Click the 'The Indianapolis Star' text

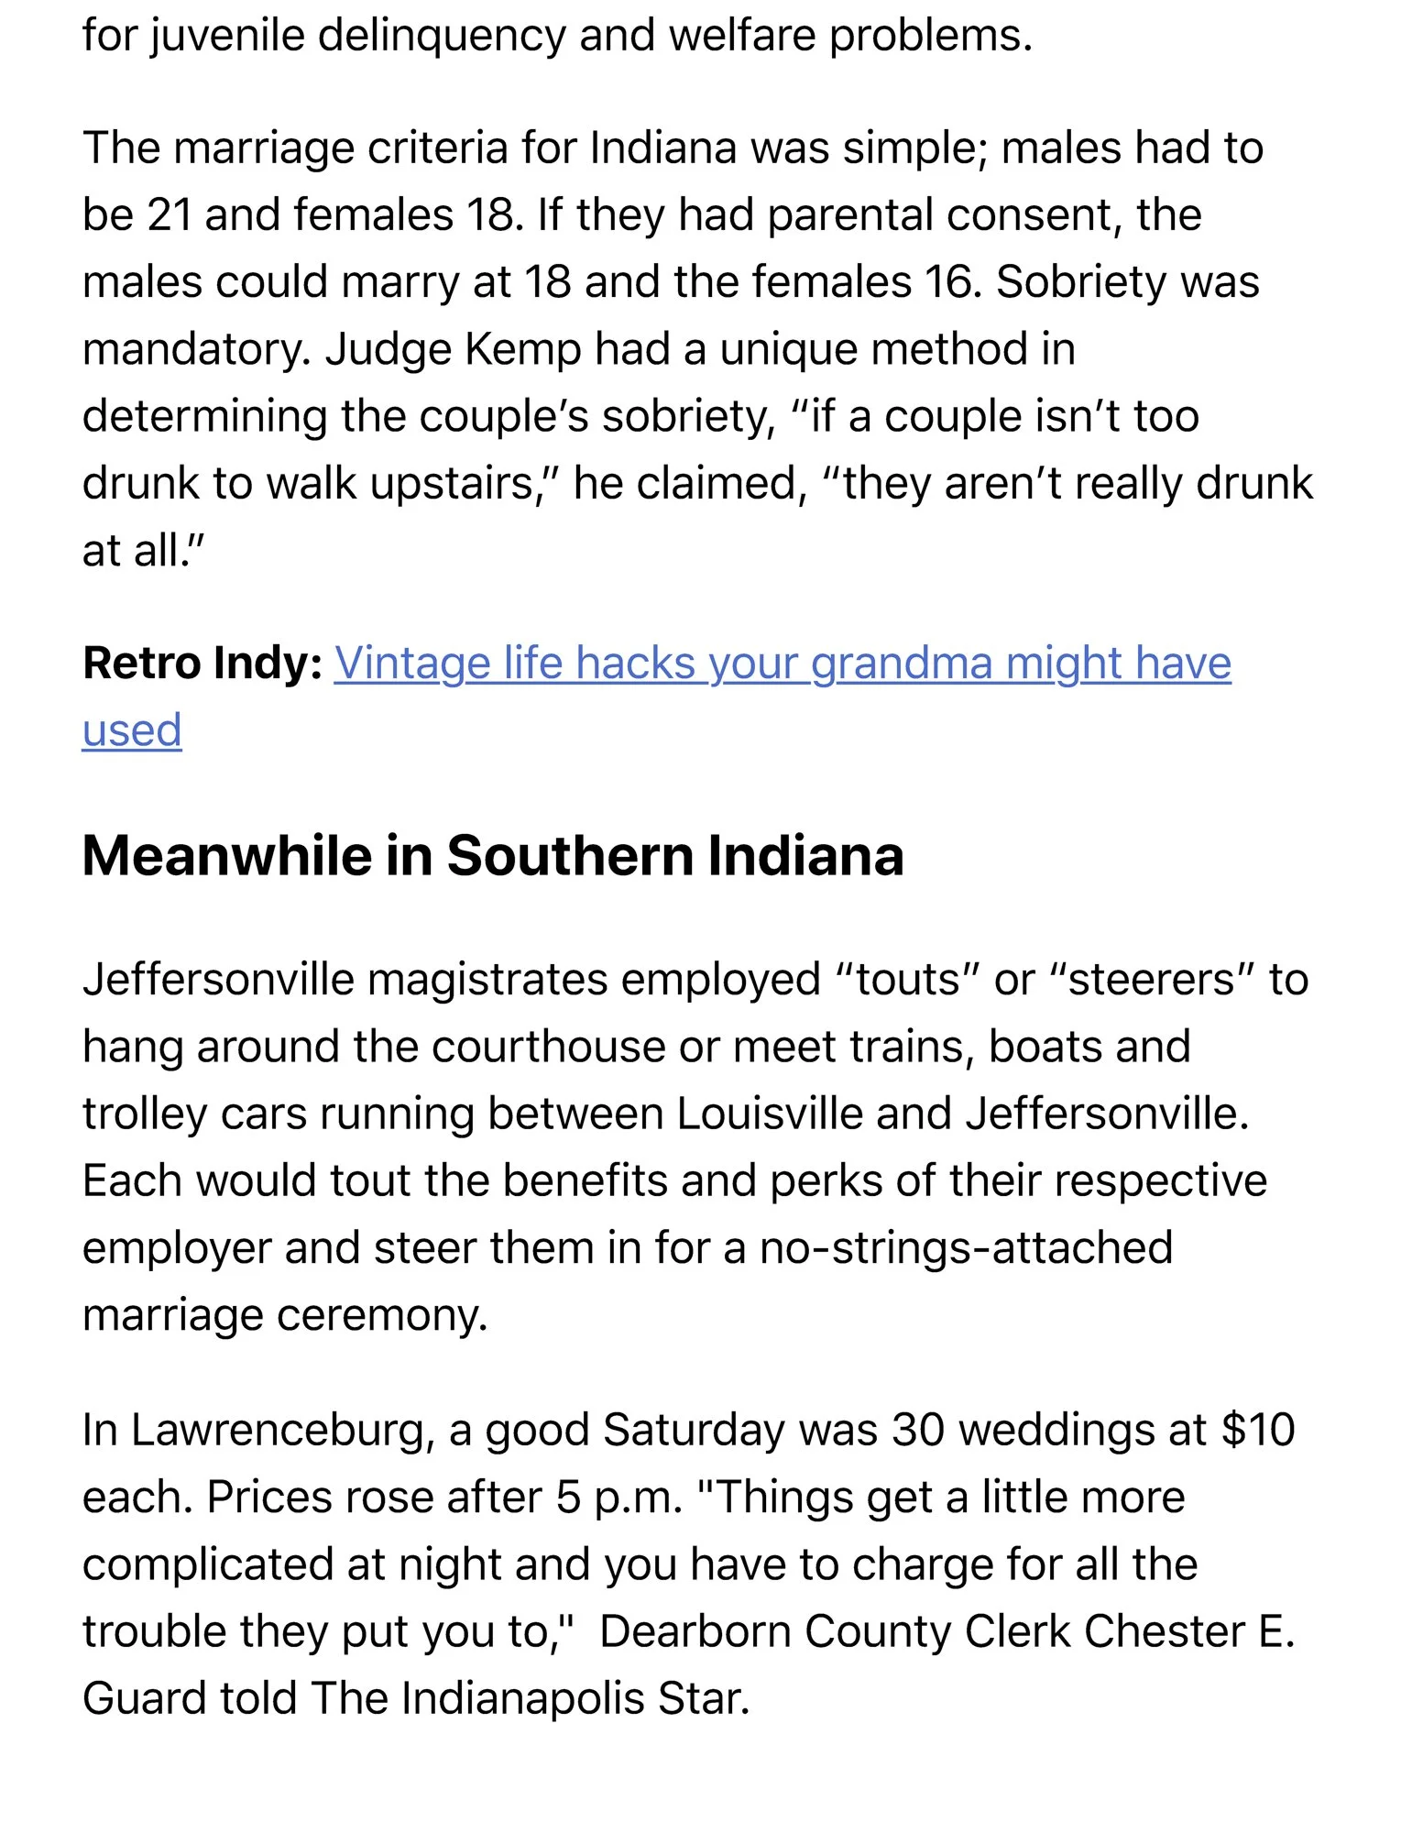click(x=531, y=1699)
